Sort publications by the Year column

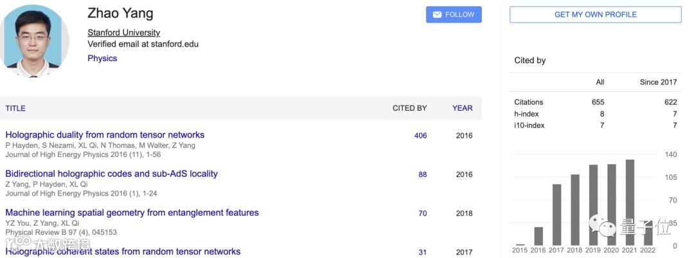(462, 109)
